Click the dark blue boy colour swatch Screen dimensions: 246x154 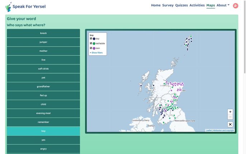click(94, 39)
